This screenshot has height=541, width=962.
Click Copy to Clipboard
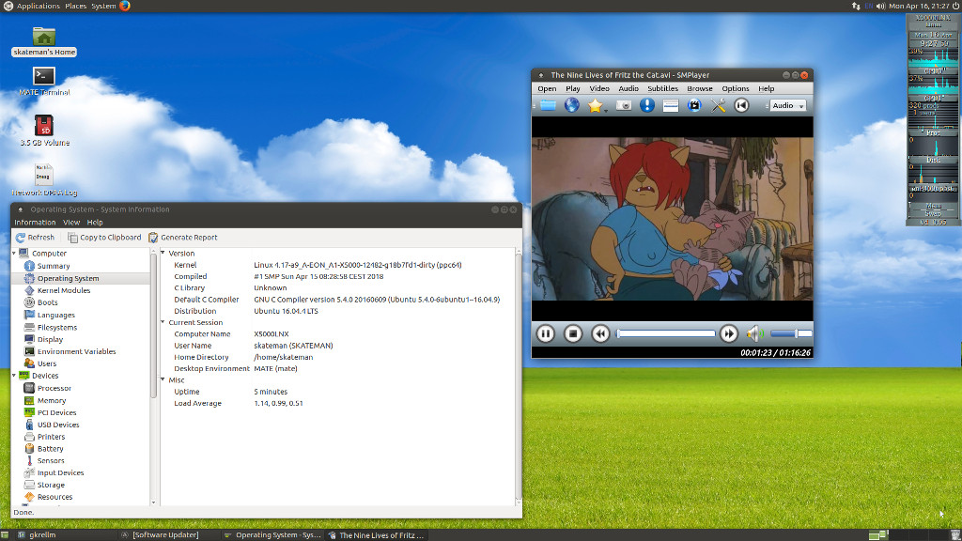[x=104, y=238]
